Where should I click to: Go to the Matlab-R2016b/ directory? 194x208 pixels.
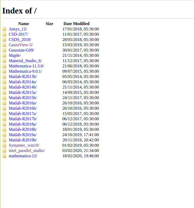(23, 108)
